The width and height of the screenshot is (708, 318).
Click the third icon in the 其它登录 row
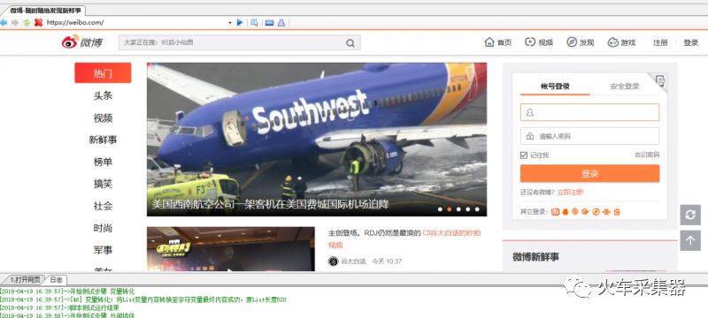pyautogui.click(x=575, y=212)
